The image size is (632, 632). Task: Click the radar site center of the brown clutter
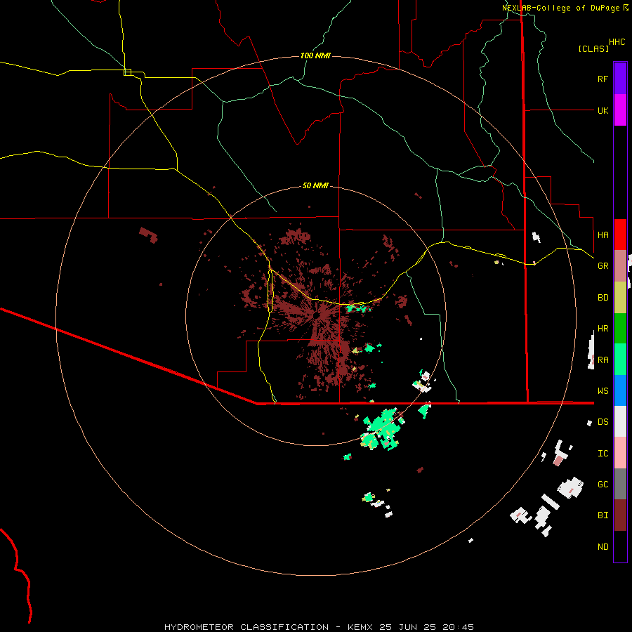317,315
